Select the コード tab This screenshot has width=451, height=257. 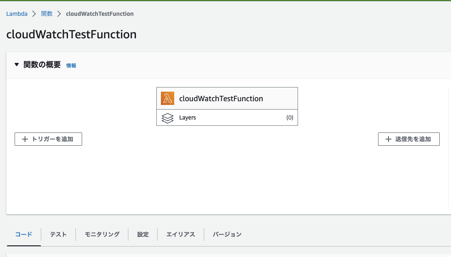(24, 234)
